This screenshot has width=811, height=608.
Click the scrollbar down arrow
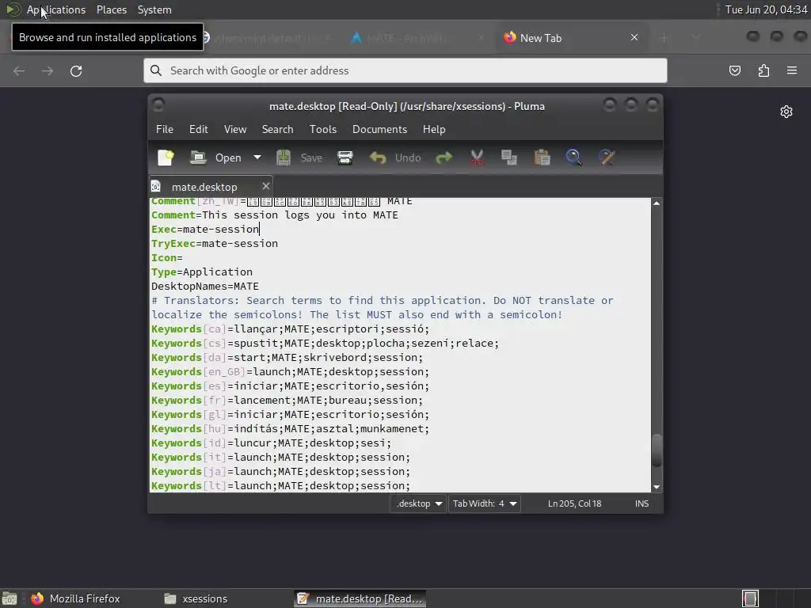pyautogui.click(x=657, y=487)
